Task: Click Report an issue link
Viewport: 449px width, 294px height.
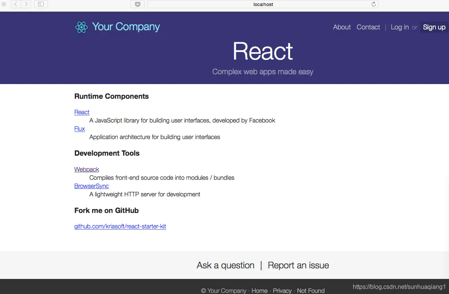Action: (298, 265)
